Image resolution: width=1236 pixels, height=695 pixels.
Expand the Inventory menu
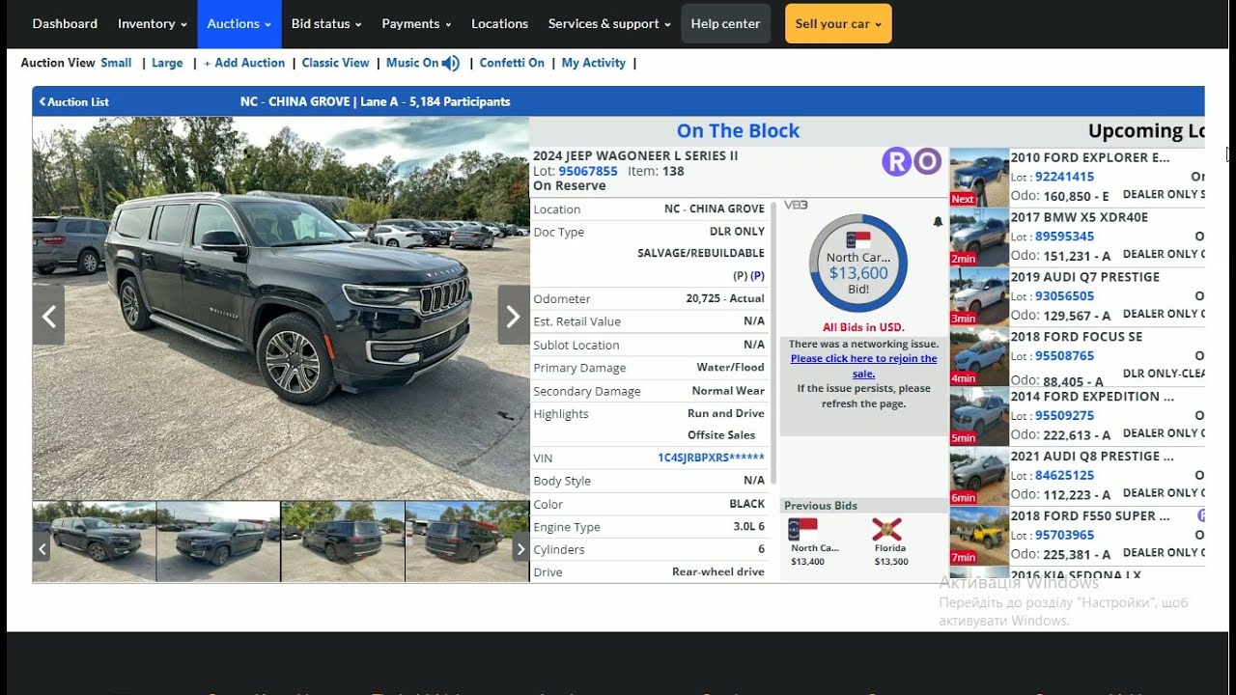pyautogui.click(x=152, y=23)
